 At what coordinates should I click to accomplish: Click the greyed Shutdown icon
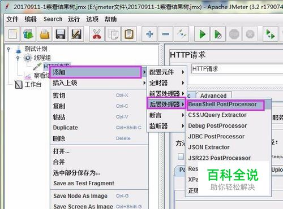250,34
